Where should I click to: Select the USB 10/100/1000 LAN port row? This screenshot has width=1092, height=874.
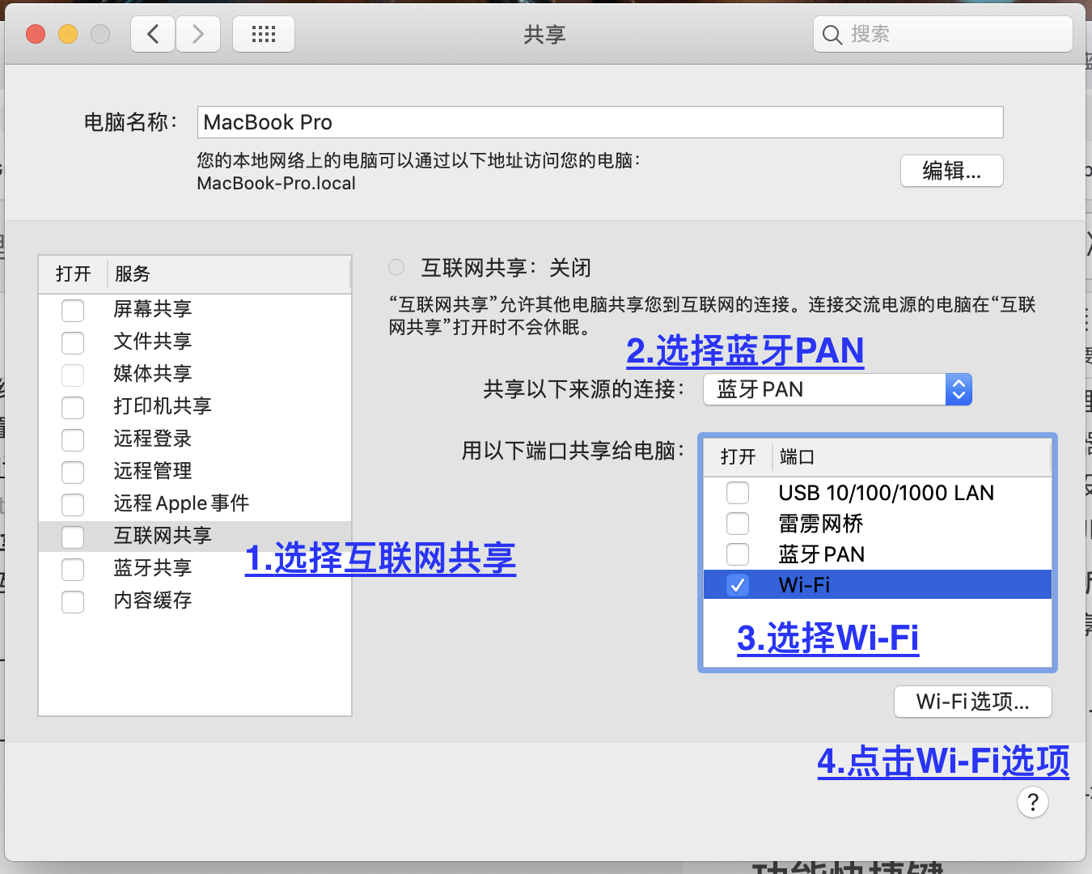point(878,493)
